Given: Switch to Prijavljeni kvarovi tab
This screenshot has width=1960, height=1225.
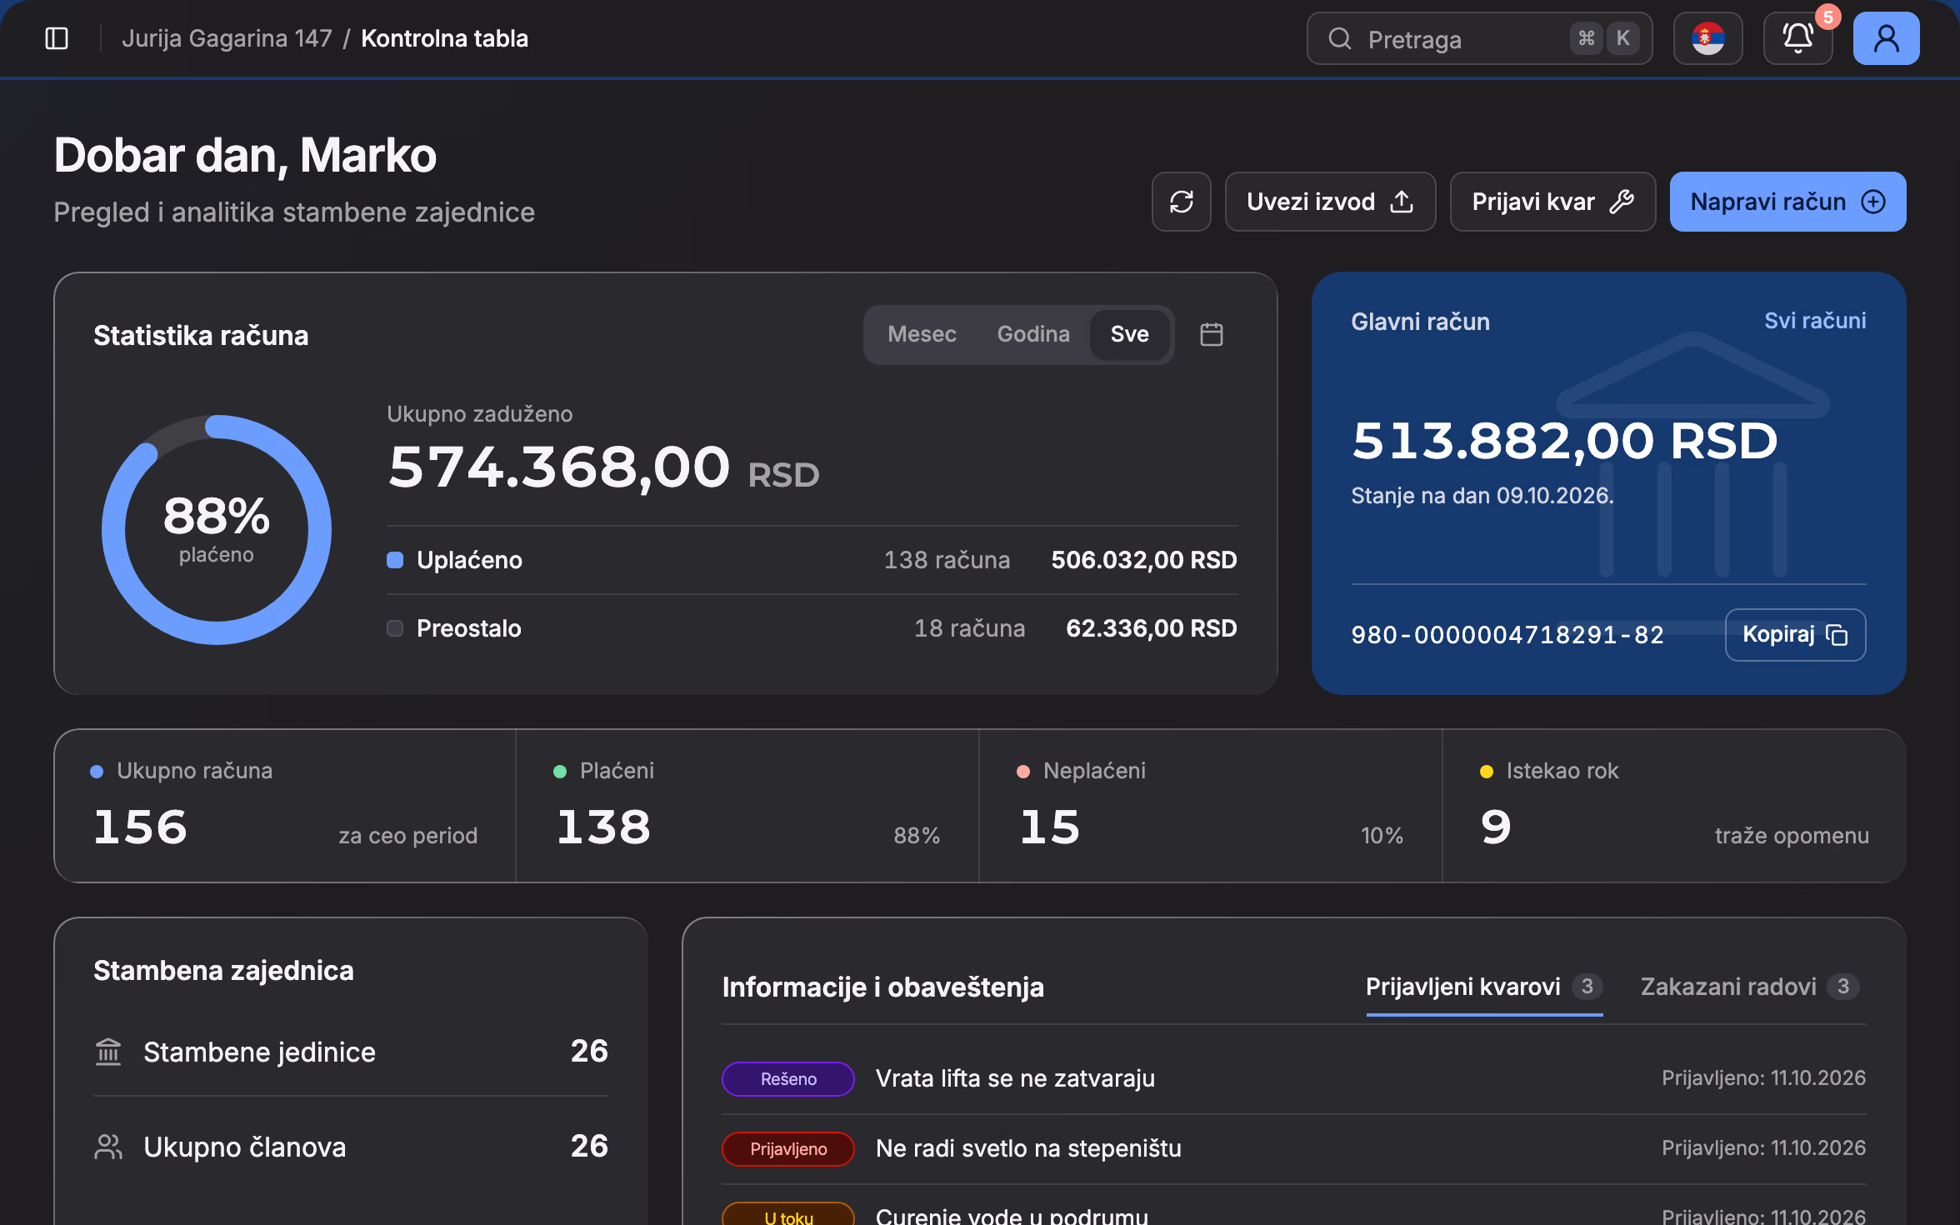Looking at the screenshot, I should 1484,987.
